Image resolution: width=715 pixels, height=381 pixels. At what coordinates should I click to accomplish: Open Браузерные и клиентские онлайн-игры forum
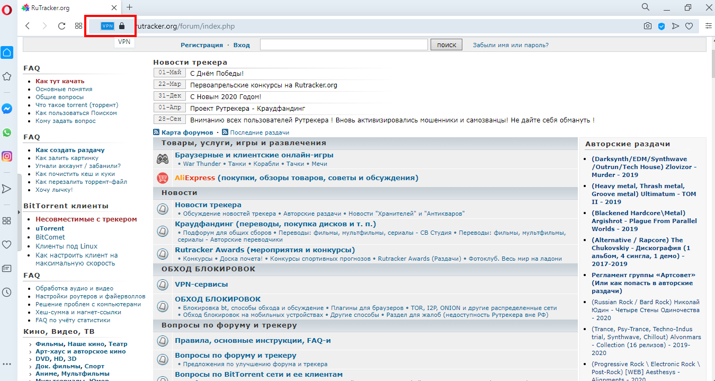tap(254, 155)
